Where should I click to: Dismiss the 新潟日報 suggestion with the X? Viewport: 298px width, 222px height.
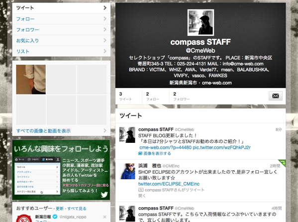pos(104,217)
